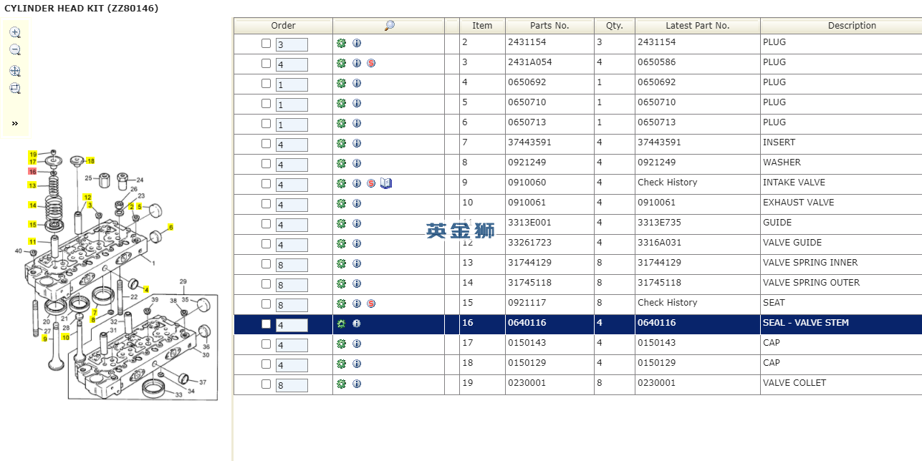
Task: Activate the pan/move diagram tool
Action: click(15, 71)
